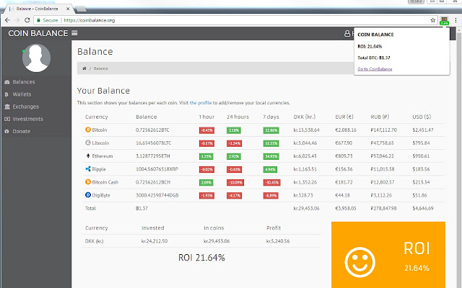The width and height of the screenshot is (462, 288).
Task: Click the browser forward arrow
Action: [x=17, y=20]
